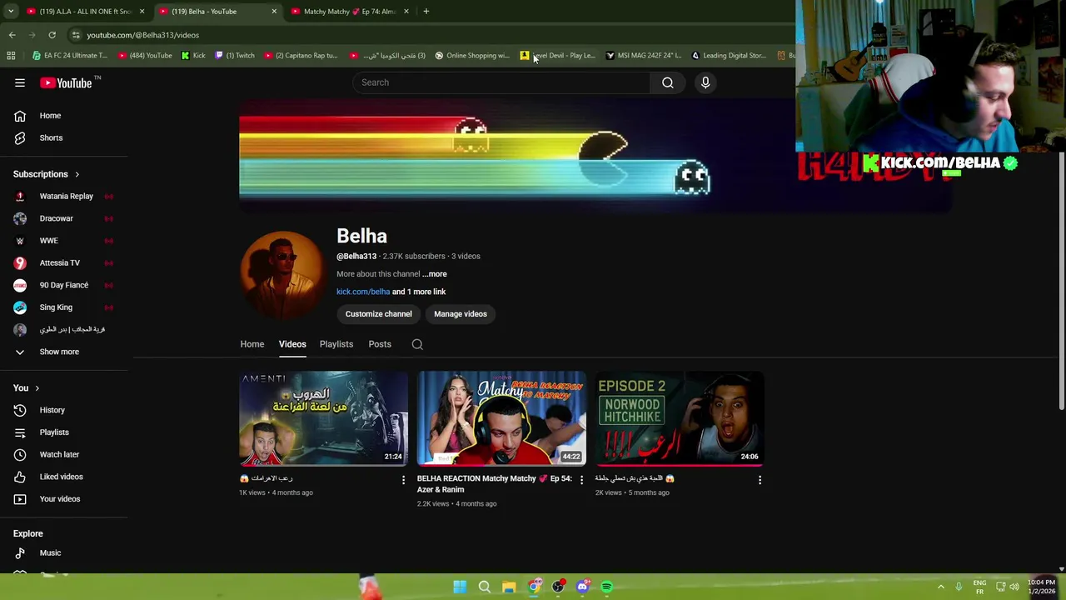
Task: Switch to channel Home tab
Action: (x=252, y=344)
